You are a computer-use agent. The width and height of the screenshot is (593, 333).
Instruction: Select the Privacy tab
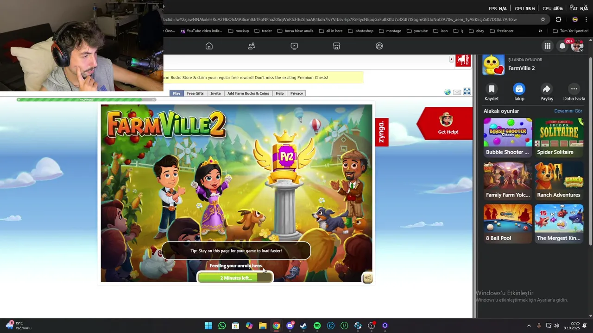click(296, 93)
